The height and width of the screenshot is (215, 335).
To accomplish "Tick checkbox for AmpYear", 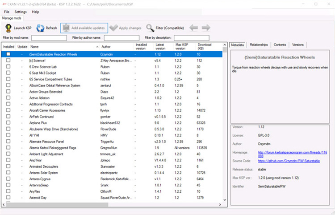I will pos(8,160).
